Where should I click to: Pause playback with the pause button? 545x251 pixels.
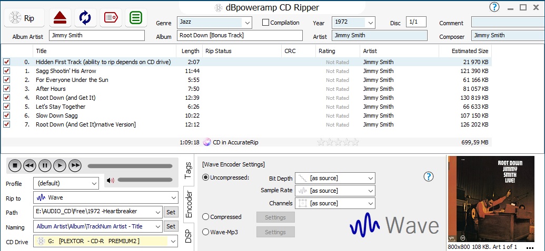(45, 166)
